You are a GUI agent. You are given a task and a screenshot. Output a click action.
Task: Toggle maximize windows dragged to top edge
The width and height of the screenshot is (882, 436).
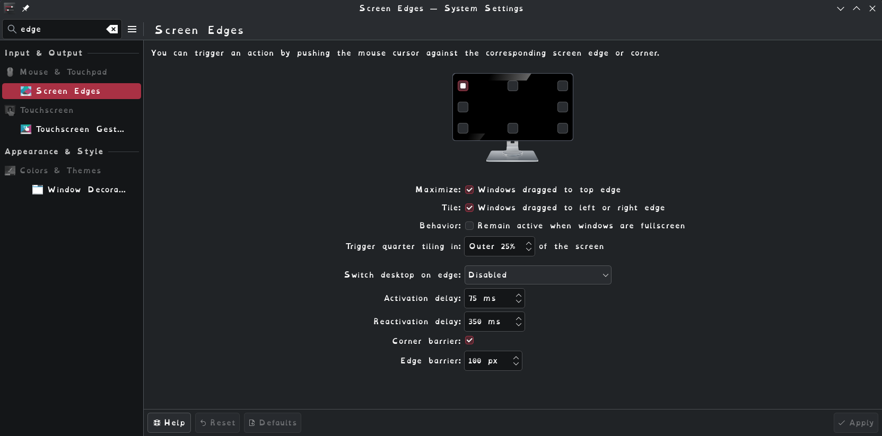[x=469, y=190]
